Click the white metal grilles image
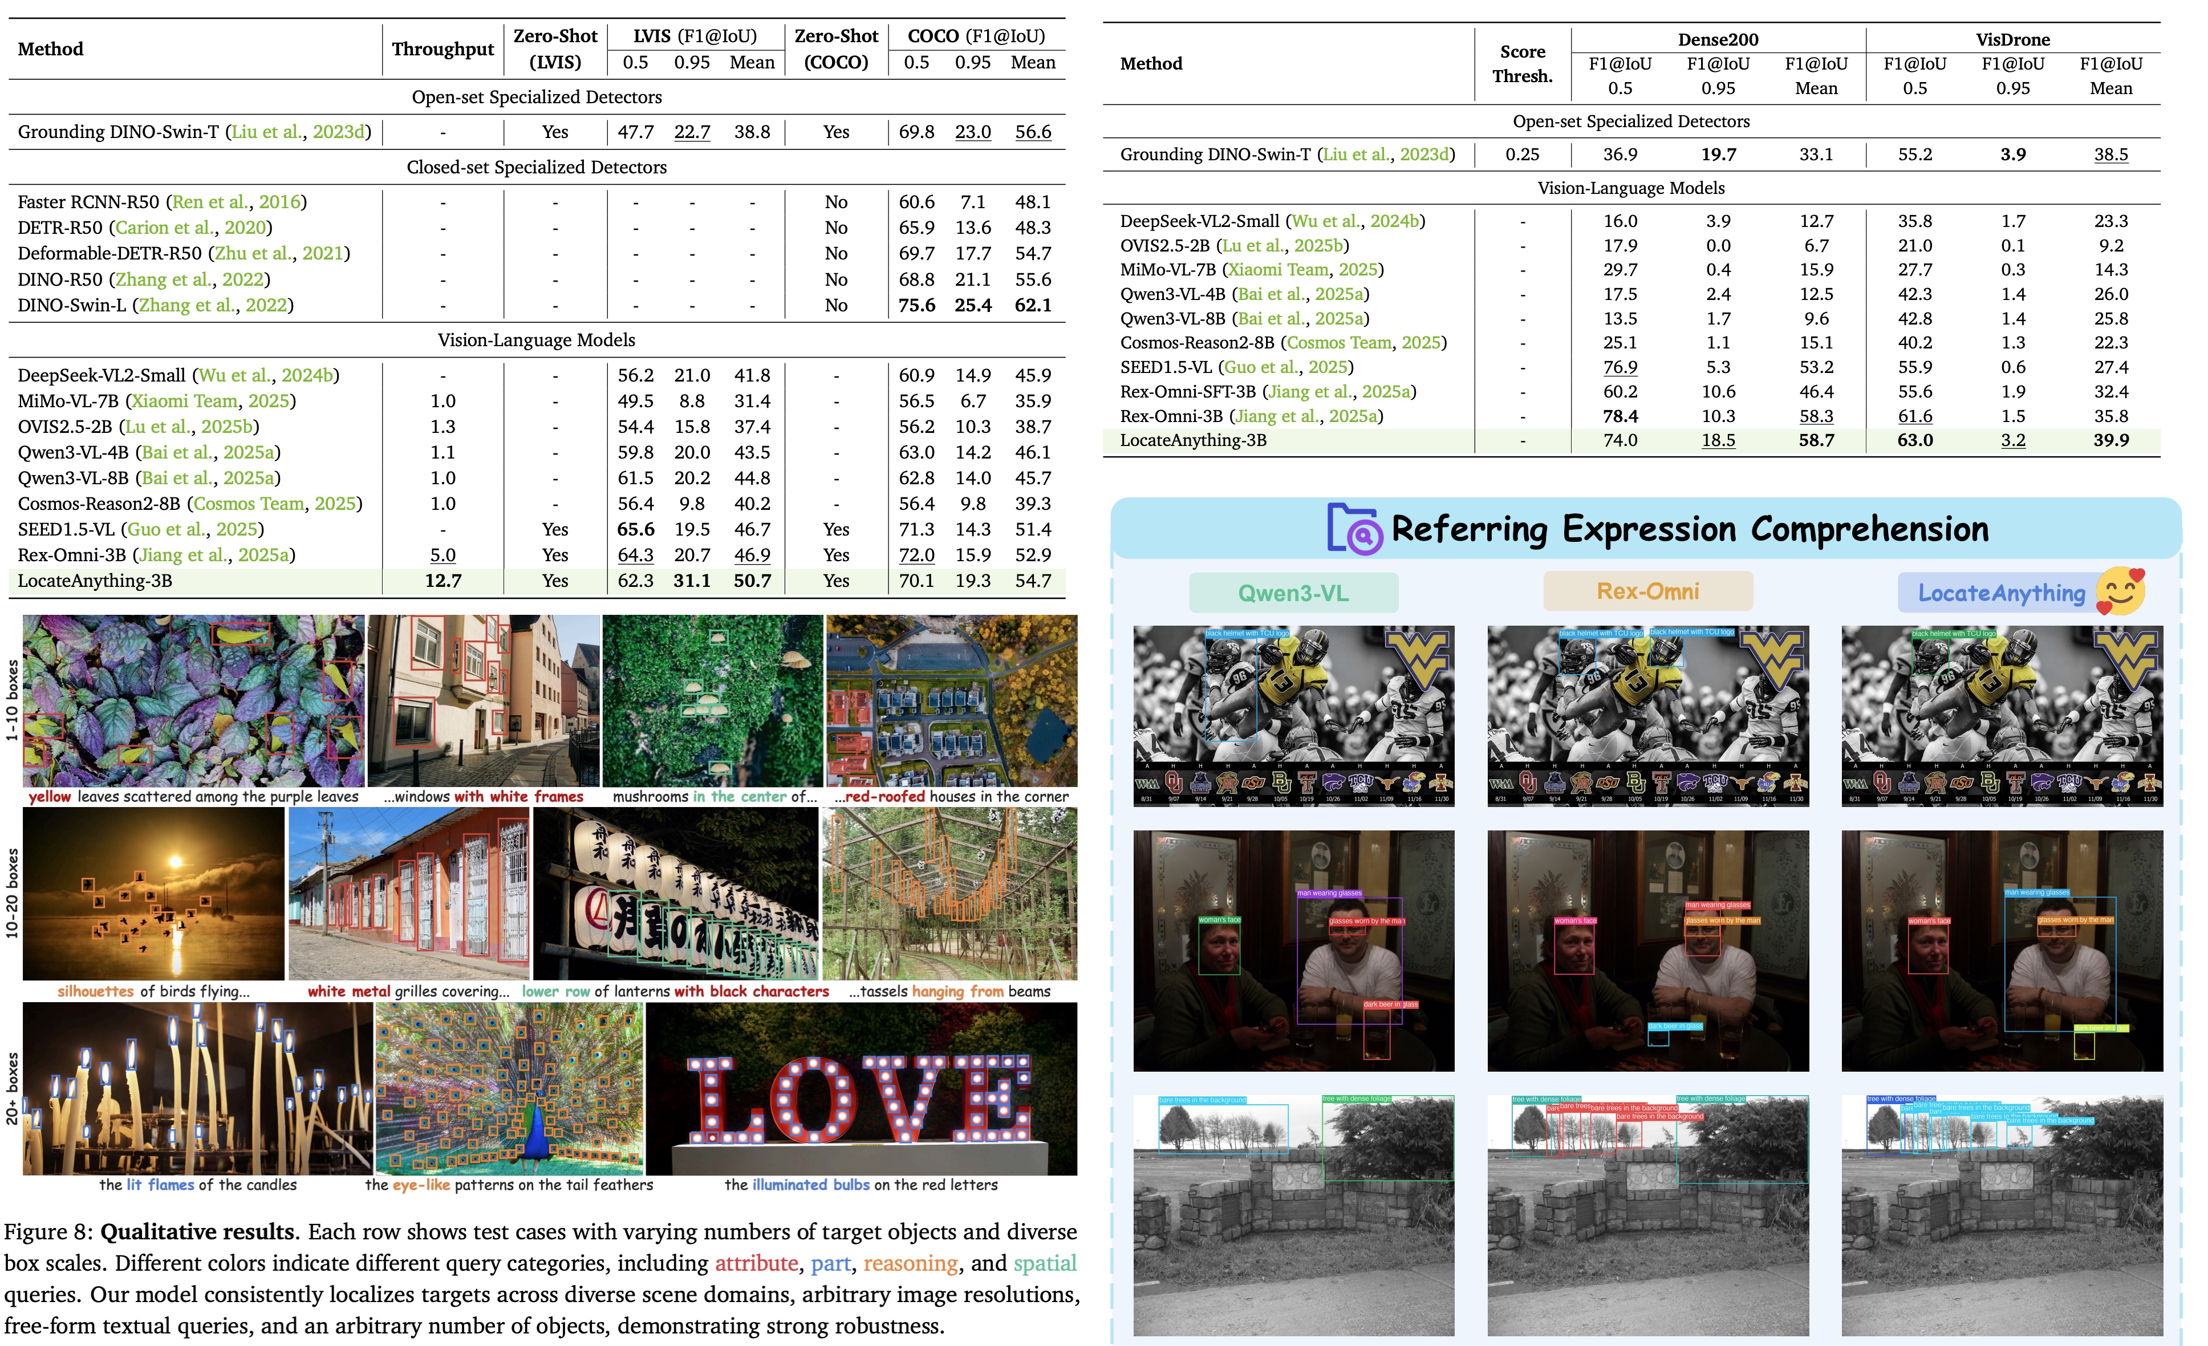 click(409, 894)
